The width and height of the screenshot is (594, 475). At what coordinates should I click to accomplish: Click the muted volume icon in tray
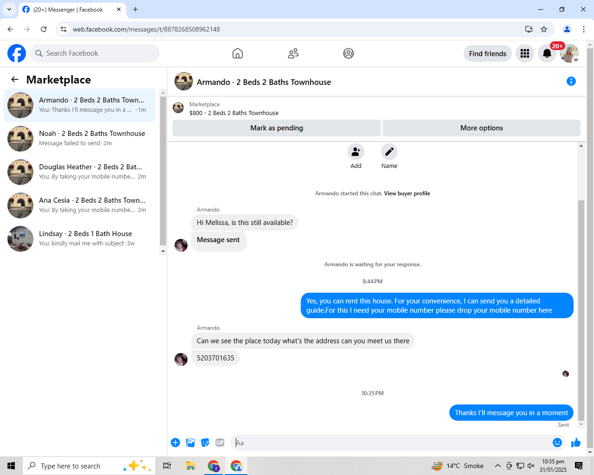coord(531,466)
